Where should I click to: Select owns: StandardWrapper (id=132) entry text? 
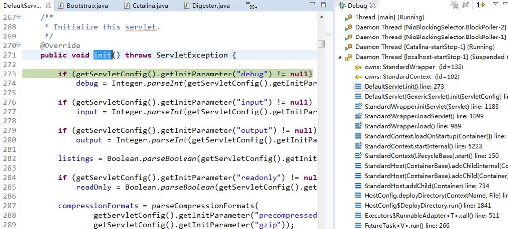(x=414, y=67)
